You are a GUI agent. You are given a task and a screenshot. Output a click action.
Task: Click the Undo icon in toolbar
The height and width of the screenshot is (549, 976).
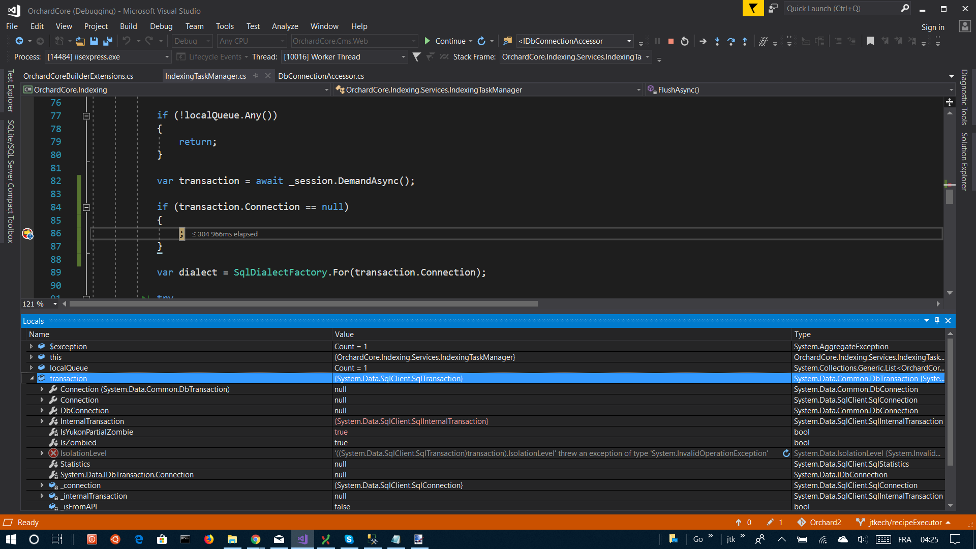[127, 41]
